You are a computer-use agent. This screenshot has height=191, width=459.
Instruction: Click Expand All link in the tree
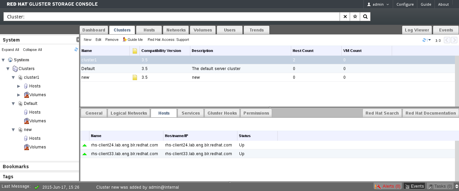coord(10,50)
